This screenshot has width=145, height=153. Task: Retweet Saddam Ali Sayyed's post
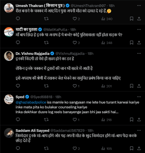[x=46, y=148]
